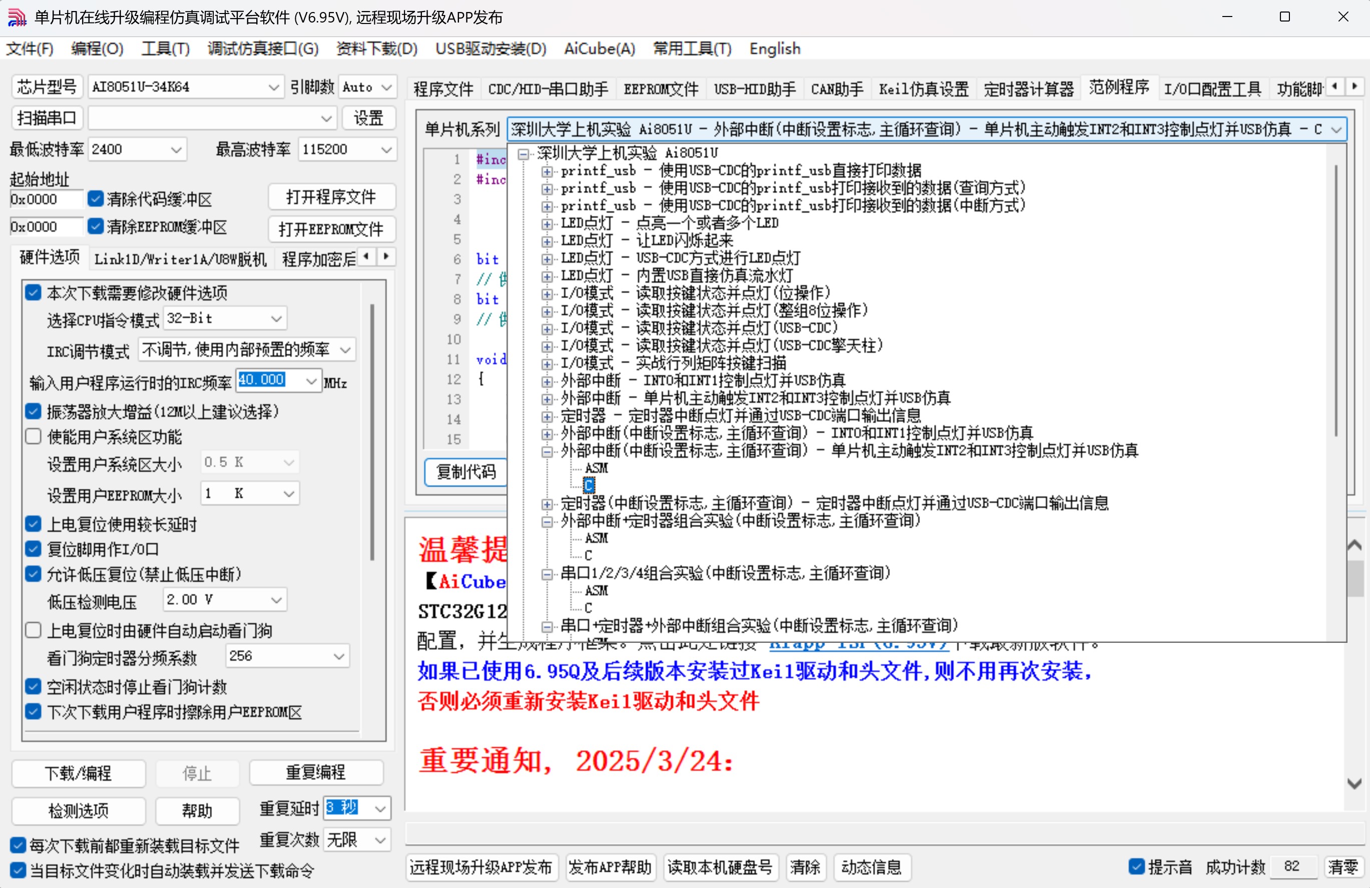Toggle 每次下载前都重新装载目标文件 checkbox

(19, 845)
